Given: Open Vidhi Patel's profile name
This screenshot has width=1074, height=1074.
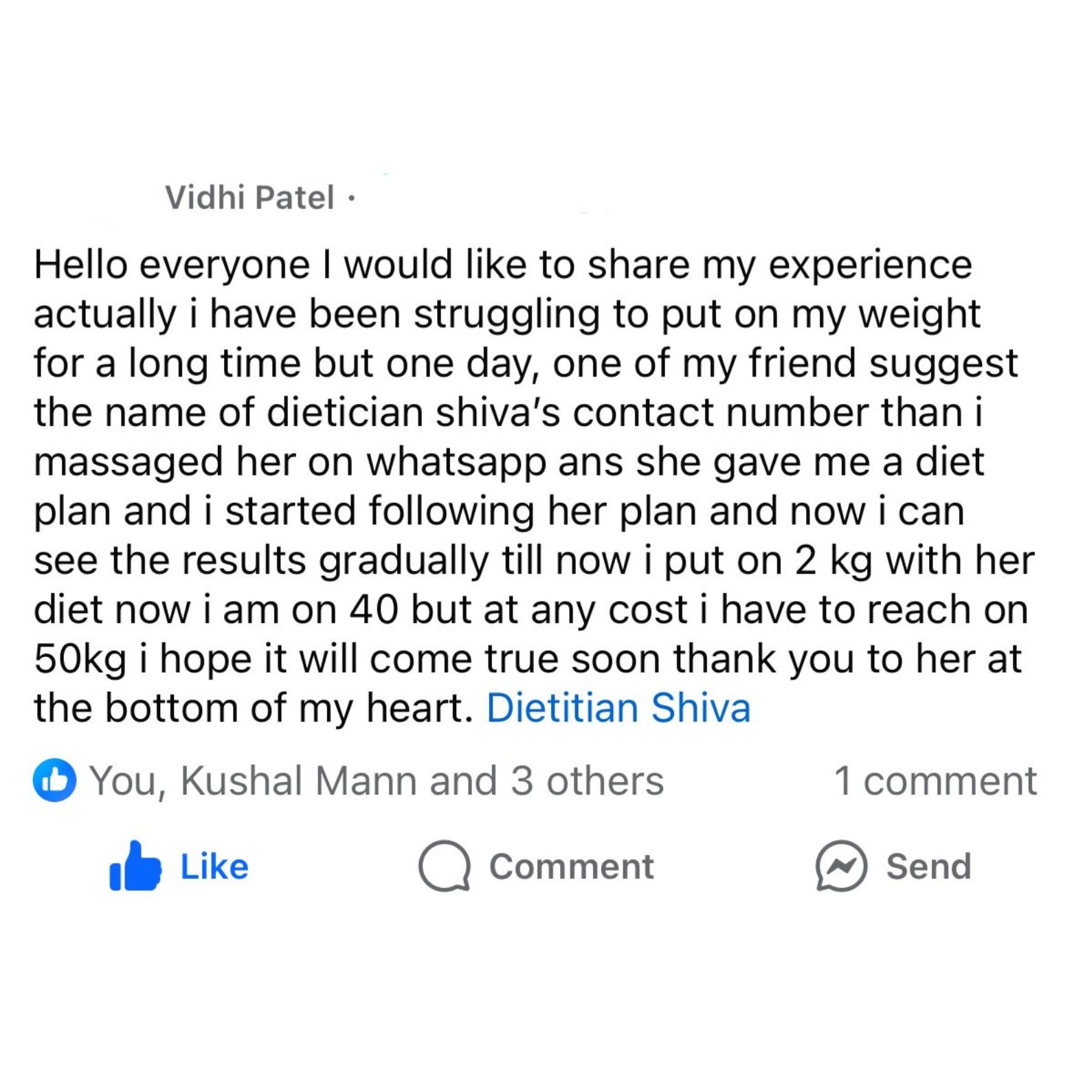Looking at the screenshot, I should pyautogui.click(x=249, y=198).
